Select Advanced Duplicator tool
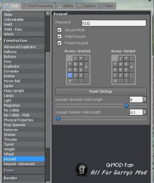The image size is (154, 183). pyautogui.click(x=24, y=47)
